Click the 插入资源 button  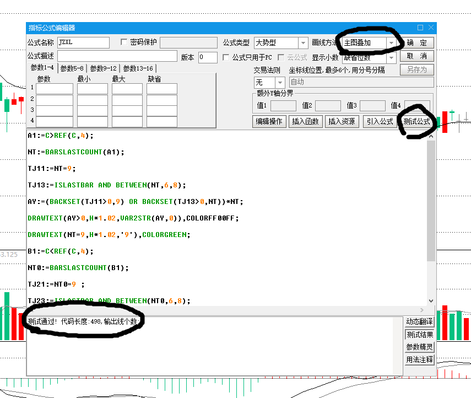(x=342, y=121)
